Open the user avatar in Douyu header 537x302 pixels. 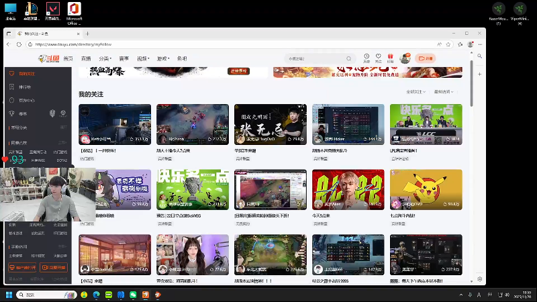405,58
